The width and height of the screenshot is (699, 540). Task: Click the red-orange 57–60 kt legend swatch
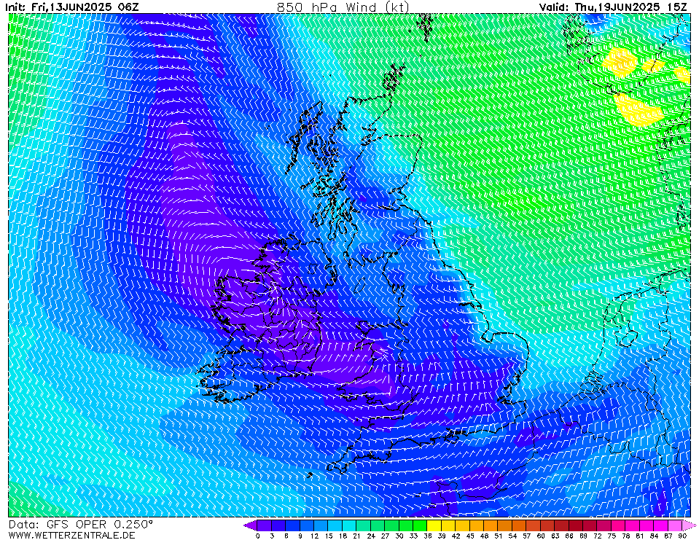[534, 525]
